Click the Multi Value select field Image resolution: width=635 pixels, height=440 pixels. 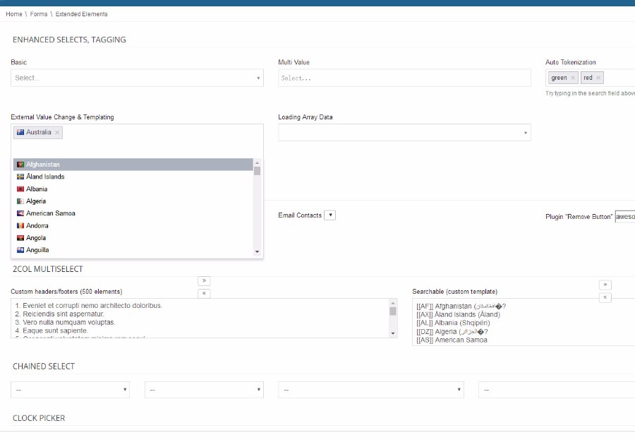point(404,78)
